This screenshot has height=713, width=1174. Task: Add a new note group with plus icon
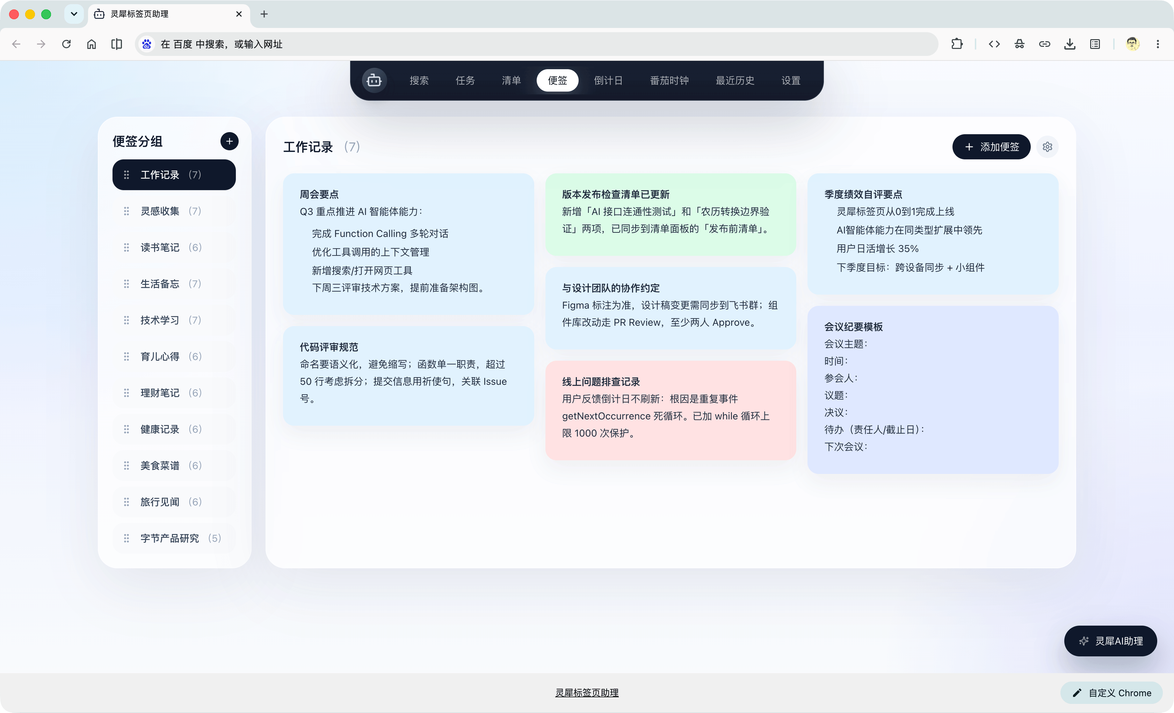pos(229,141)
